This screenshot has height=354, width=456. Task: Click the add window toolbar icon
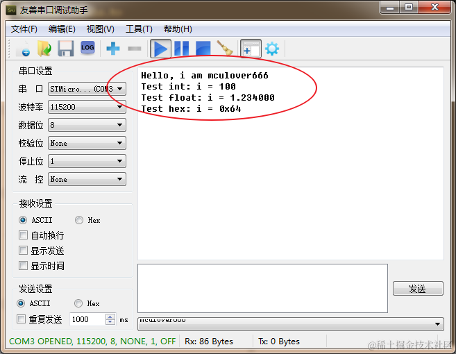(251, 49)
